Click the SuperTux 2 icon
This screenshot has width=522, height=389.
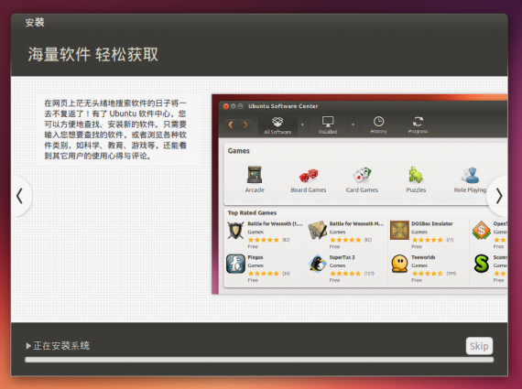pyautogui.click(x=317, y=264)
